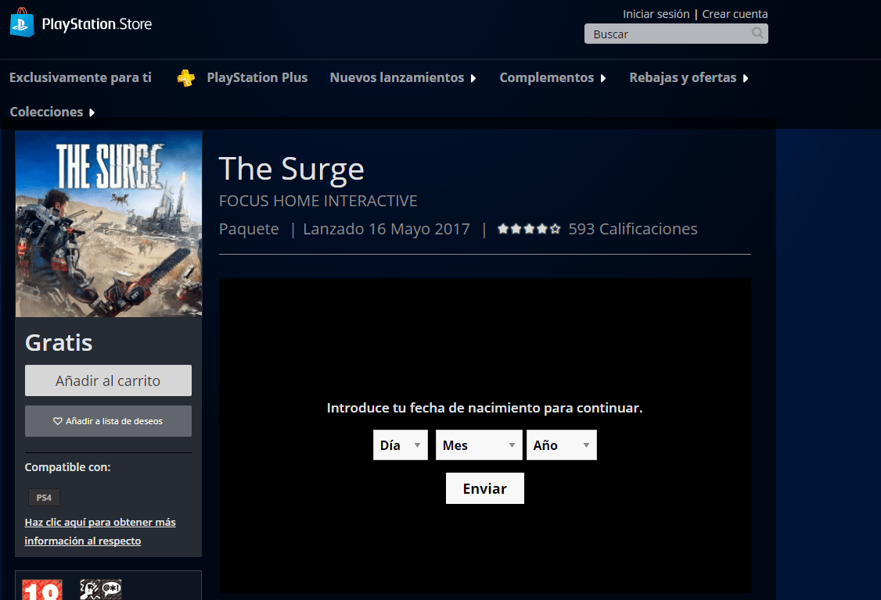Image resolution: width=881 pixels, height=600 pixels.
Task: Click the PS4 compatibility badge
Action: (44, 498)
